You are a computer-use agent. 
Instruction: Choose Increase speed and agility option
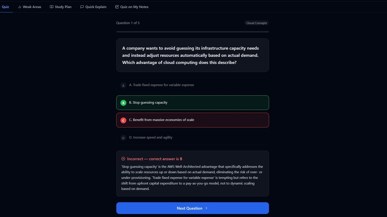[192, 137]
